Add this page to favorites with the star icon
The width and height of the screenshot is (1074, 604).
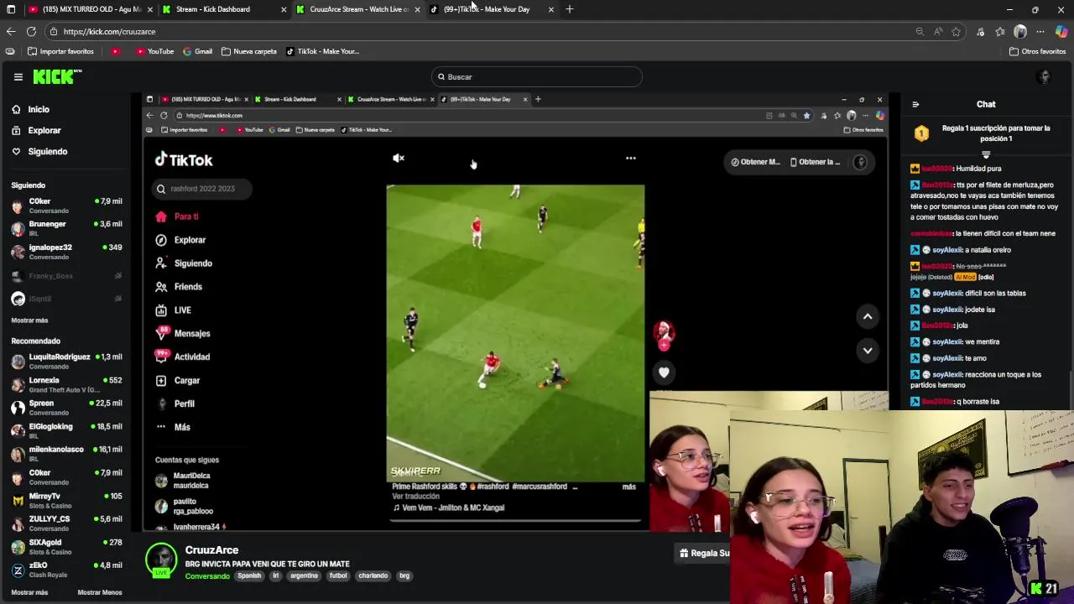957,32
